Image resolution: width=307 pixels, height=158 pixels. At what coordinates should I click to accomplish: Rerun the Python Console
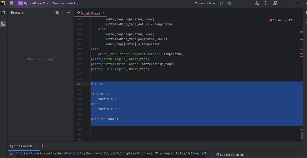pos(12,155)
